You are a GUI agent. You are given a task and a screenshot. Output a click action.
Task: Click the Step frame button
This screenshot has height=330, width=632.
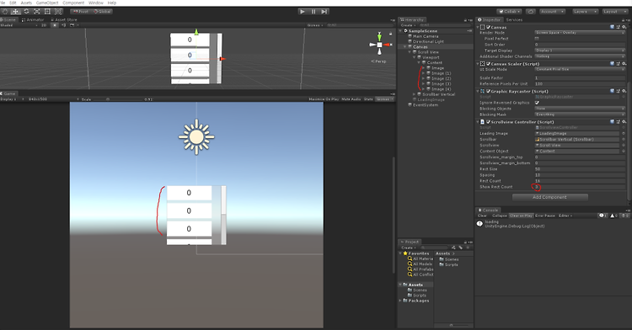[x=324, y=12]
